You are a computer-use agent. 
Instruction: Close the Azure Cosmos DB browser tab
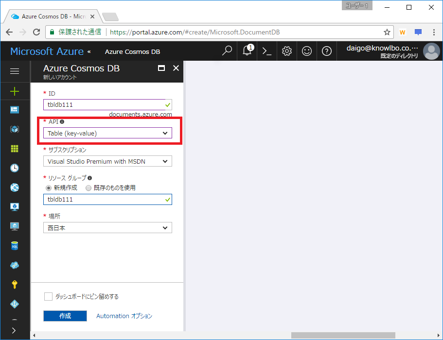[92, 17]
